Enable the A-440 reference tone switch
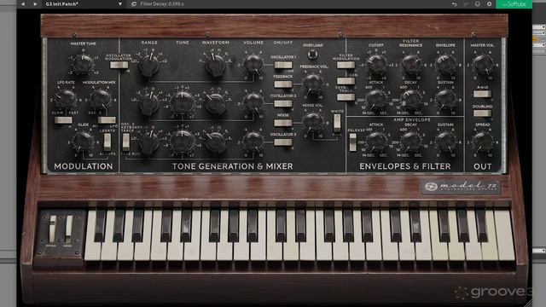Viewport: 546px width, 307px height. pyautogui.click(x=482, y=94)
